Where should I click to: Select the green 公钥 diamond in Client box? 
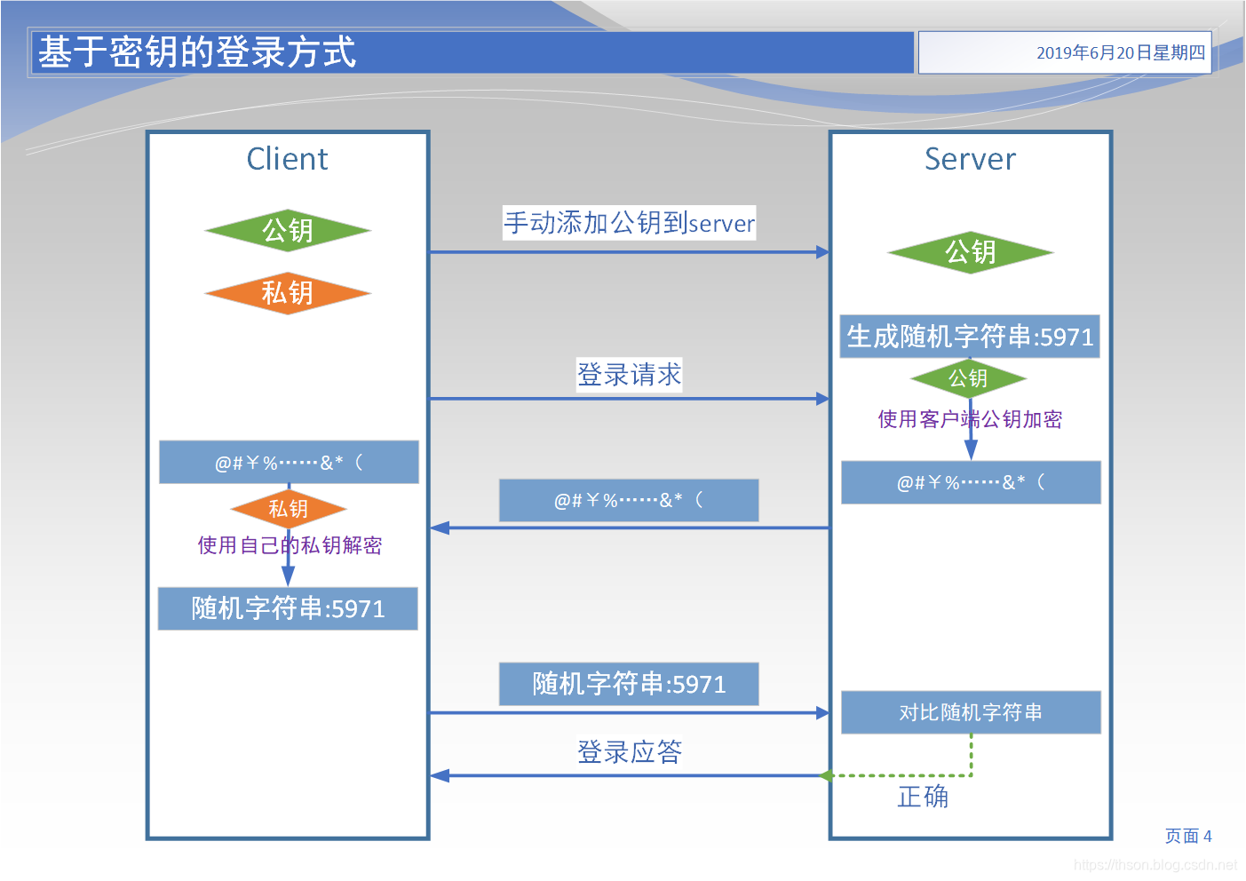pos(288,231)
